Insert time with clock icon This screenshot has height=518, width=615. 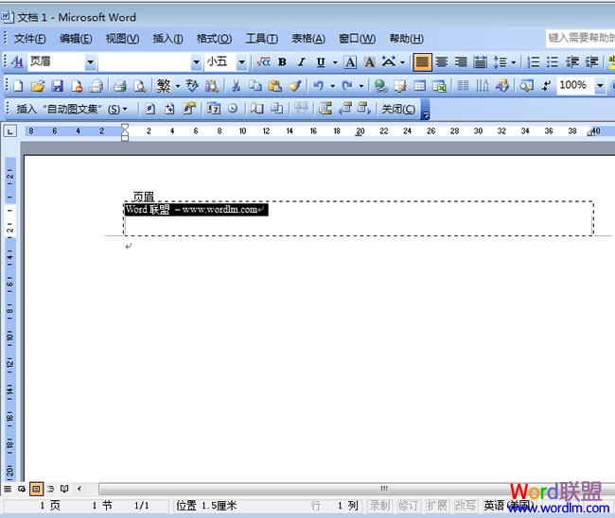[233, 109]
